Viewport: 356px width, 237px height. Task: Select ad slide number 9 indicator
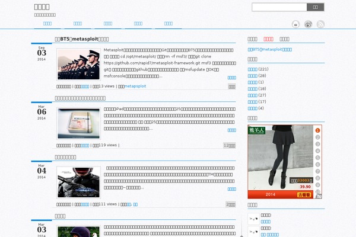click(317, 185)
